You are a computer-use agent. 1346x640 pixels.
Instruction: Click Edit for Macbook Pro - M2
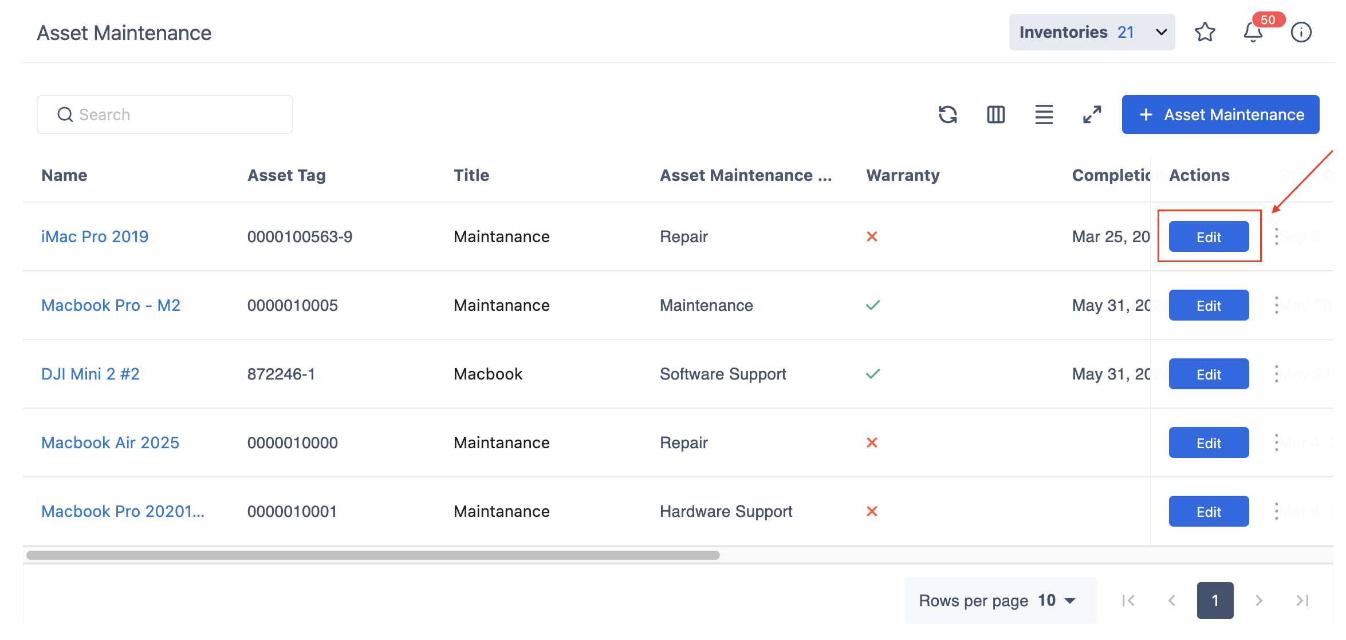pyautogui.click(x=1209, y=306)
